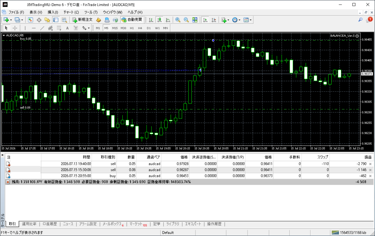
Task: Expand the new chart dropdown arrow
Action: (11, 20)
